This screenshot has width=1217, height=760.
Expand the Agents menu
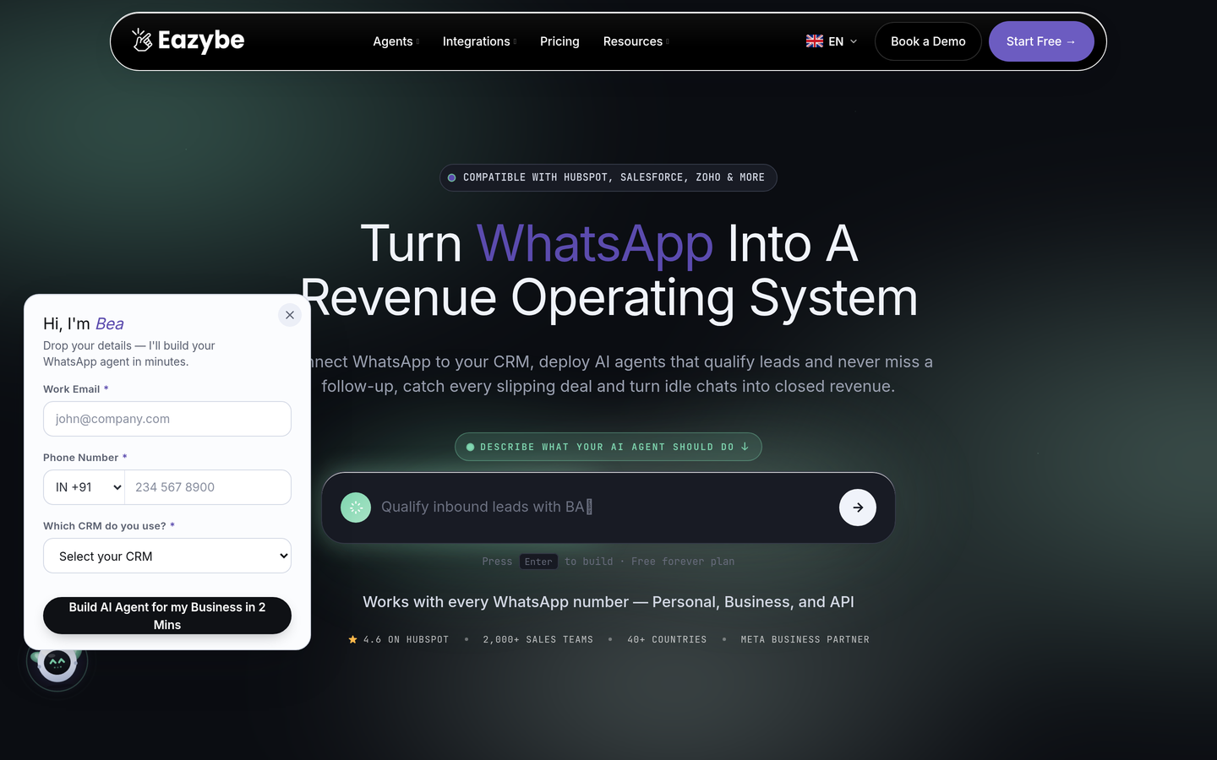[396, 41]
